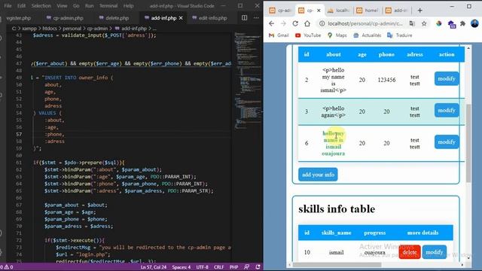Open editor More Actions ellipsis menu
The height and width of the screenshot is (271, 482).
click(256, 18)
